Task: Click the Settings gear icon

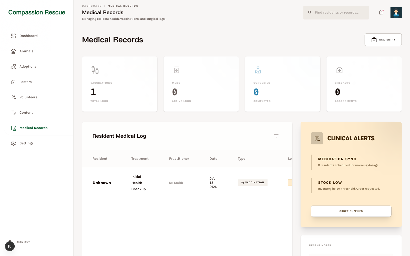Action: (x=13, y=143)
